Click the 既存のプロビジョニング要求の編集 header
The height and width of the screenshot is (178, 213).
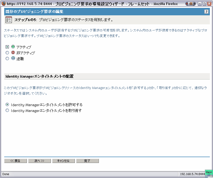pos(34,12)
